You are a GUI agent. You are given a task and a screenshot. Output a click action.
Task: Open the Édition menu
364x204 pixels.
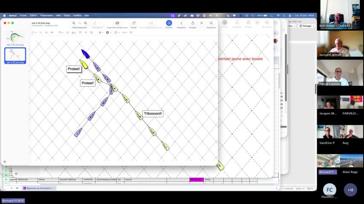tap(33, 16)
